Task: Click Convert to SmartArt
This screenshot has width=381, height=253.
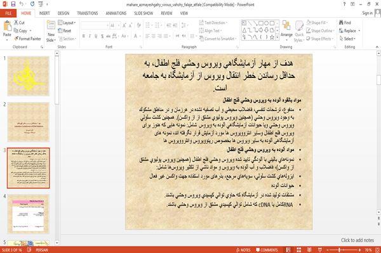Action: click(218, 39)
